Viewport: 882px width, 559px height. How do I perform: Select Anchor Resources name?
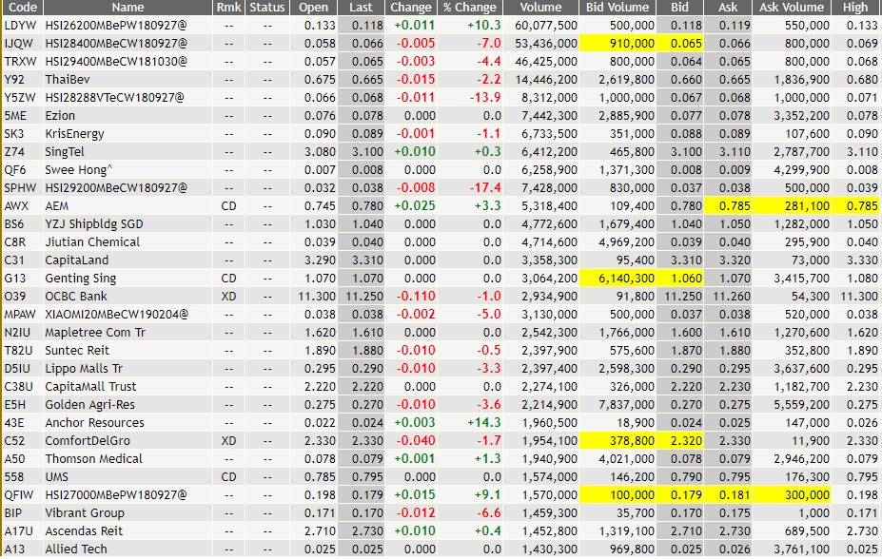(x=94, y=422)
